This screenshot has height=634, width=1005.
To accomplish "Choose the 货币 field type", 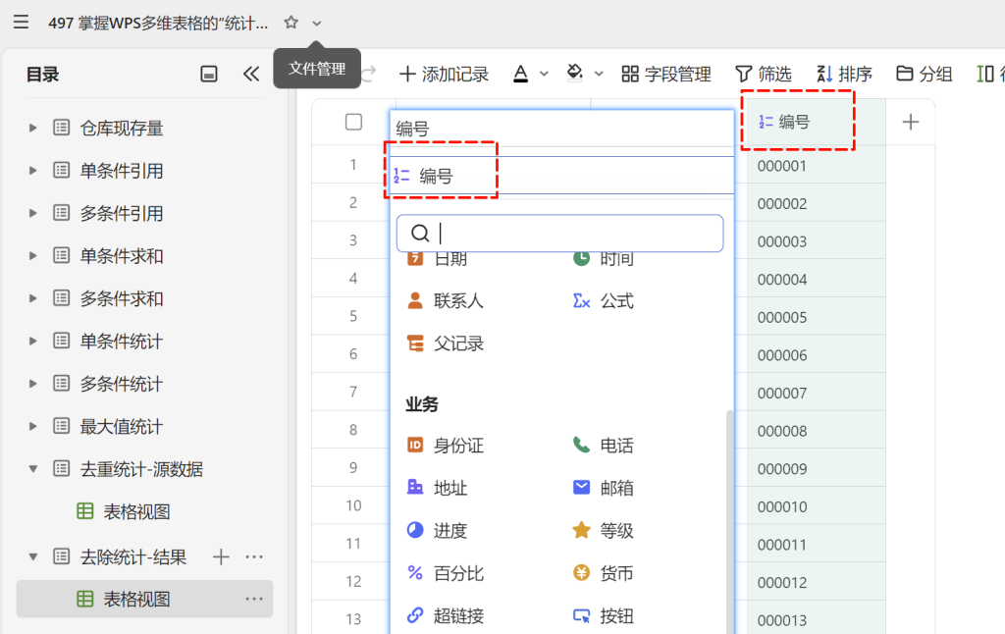I will [x=604, y=573].
